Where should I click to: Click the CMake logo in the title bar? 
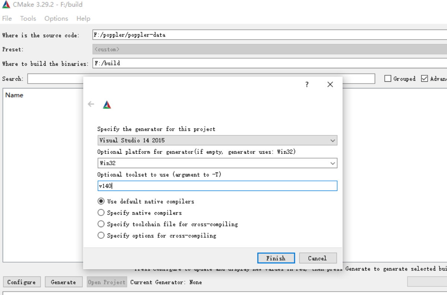tap(6, 5)
